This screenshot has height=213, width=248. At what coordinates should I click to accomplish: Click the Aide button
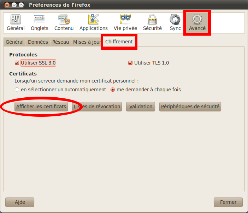tap(20, 202)
